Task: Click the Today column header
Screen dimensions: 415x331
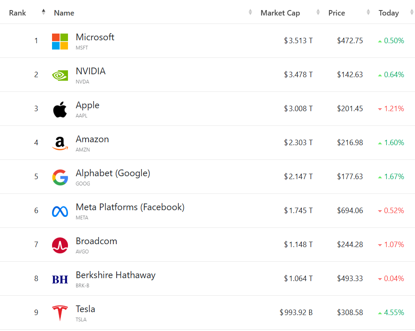Action: [x=389, y=13]
